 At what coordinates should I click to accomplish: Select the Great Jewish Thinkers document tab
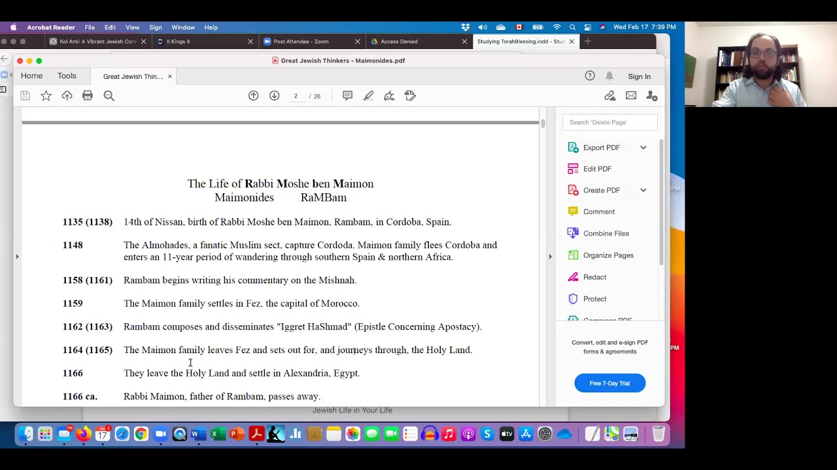pyautogui.click(x=133, y=76)
